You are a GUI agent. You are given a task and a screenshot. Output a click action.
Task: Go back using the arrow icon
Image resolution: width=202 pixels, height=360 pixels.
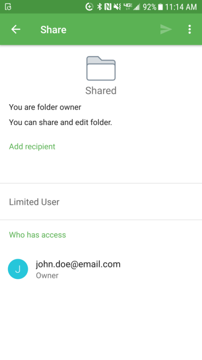pyautogui.click(x=16, y=30)
